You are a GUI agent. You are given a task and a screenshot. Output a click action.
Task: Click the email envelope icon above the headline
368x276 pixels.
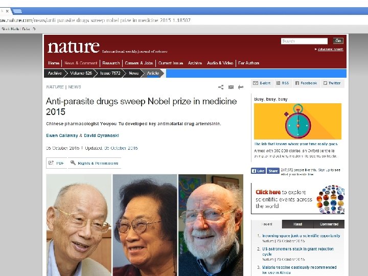pos(231,87)
